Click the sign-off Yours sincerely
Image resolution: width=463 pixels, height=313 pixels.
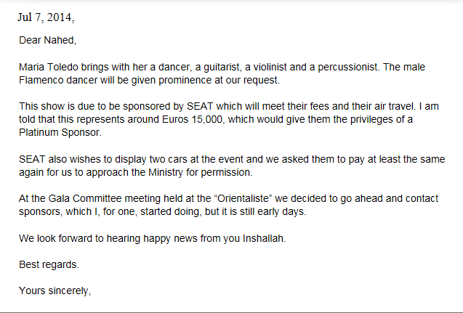click(55, 291)
